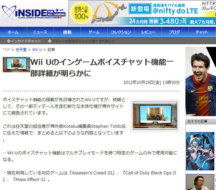This screenshot has height=190, width=216.
Task: Click the yellow 全国人口カバー率100% badge in the banner
Action: tap(81, 13)
